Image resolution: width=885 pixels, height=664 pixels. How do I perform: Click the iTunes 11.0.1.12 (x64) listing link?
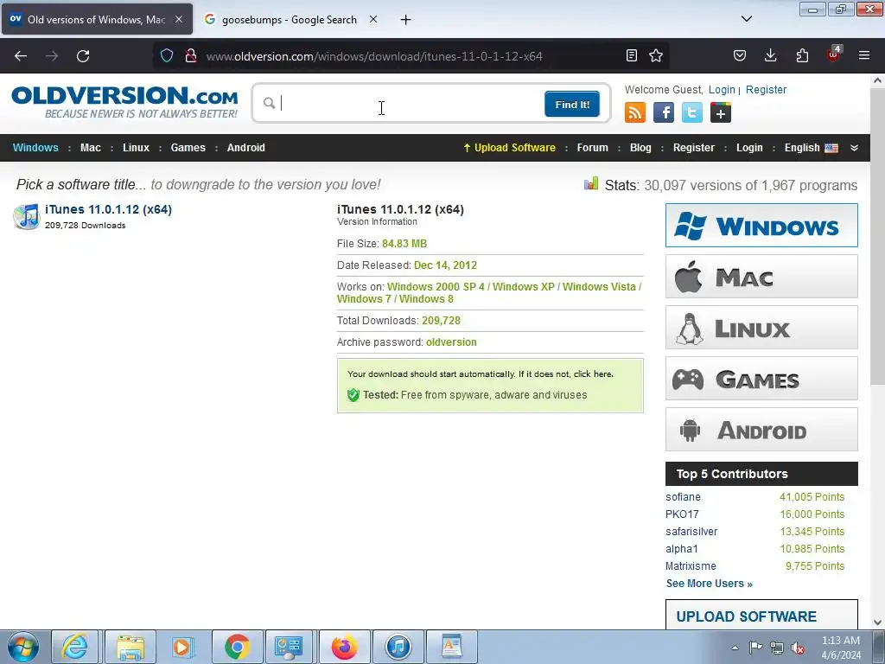(x=108, y=209)
